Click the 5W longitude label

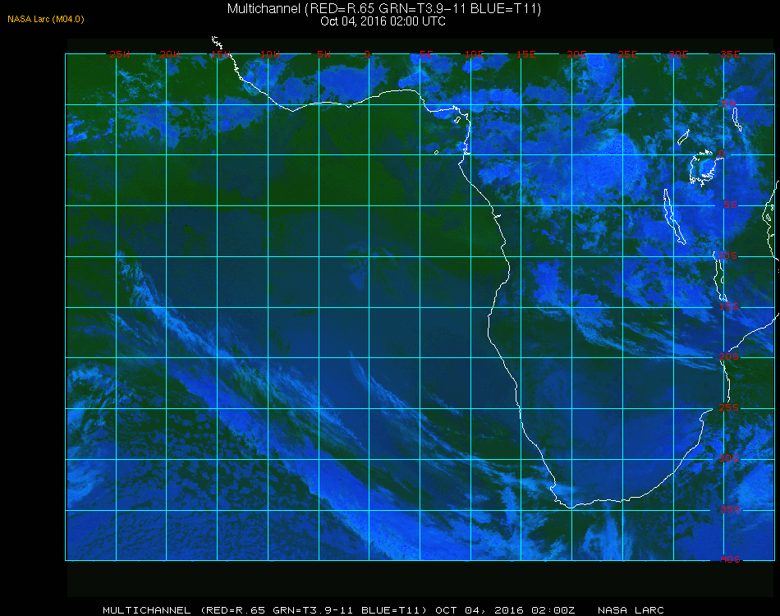click(323, 54)
